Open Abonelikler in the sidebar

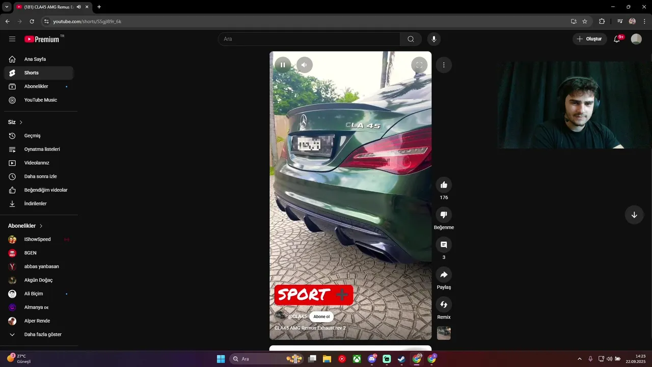pyautogui.click(x=39, y=87)
